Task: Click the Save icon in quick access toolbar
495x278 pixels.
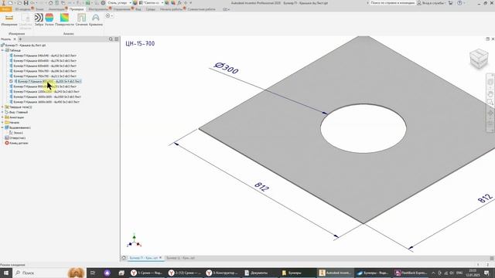Action: pos(26,3)
